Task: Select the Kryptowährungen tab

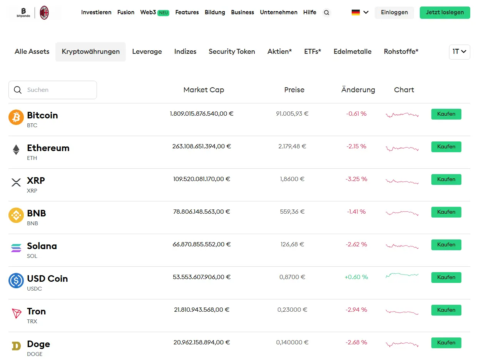Action: [91, 52]
